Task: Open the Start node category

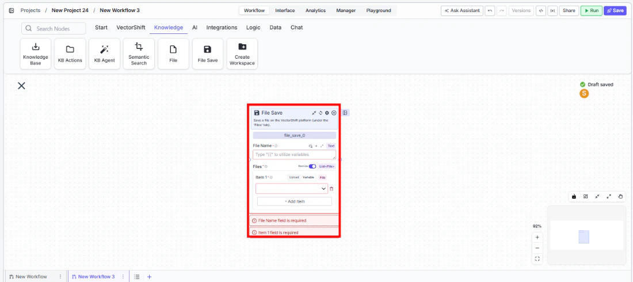Action: click(x=101, y=28)
